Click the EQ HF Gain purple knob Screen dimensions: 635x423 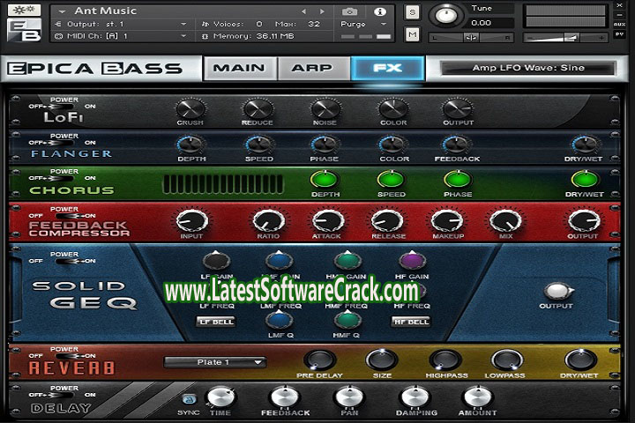(412, 261)
